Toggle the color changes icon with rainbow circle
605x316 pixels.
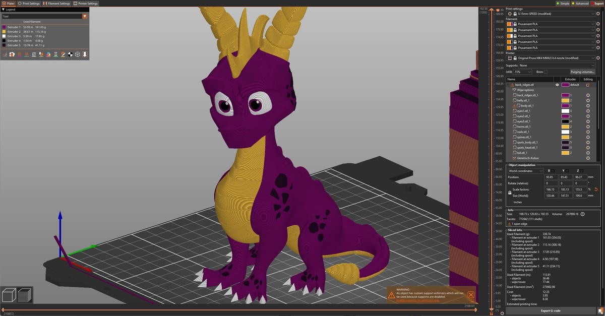(48, 54)
